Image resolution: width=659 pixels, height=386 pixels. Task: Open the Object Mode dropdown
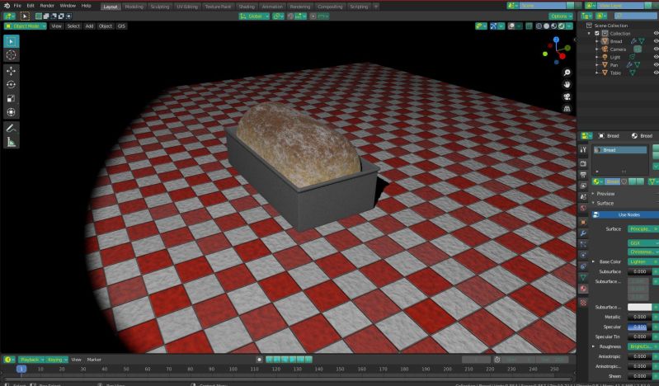[x=26, y=26]
